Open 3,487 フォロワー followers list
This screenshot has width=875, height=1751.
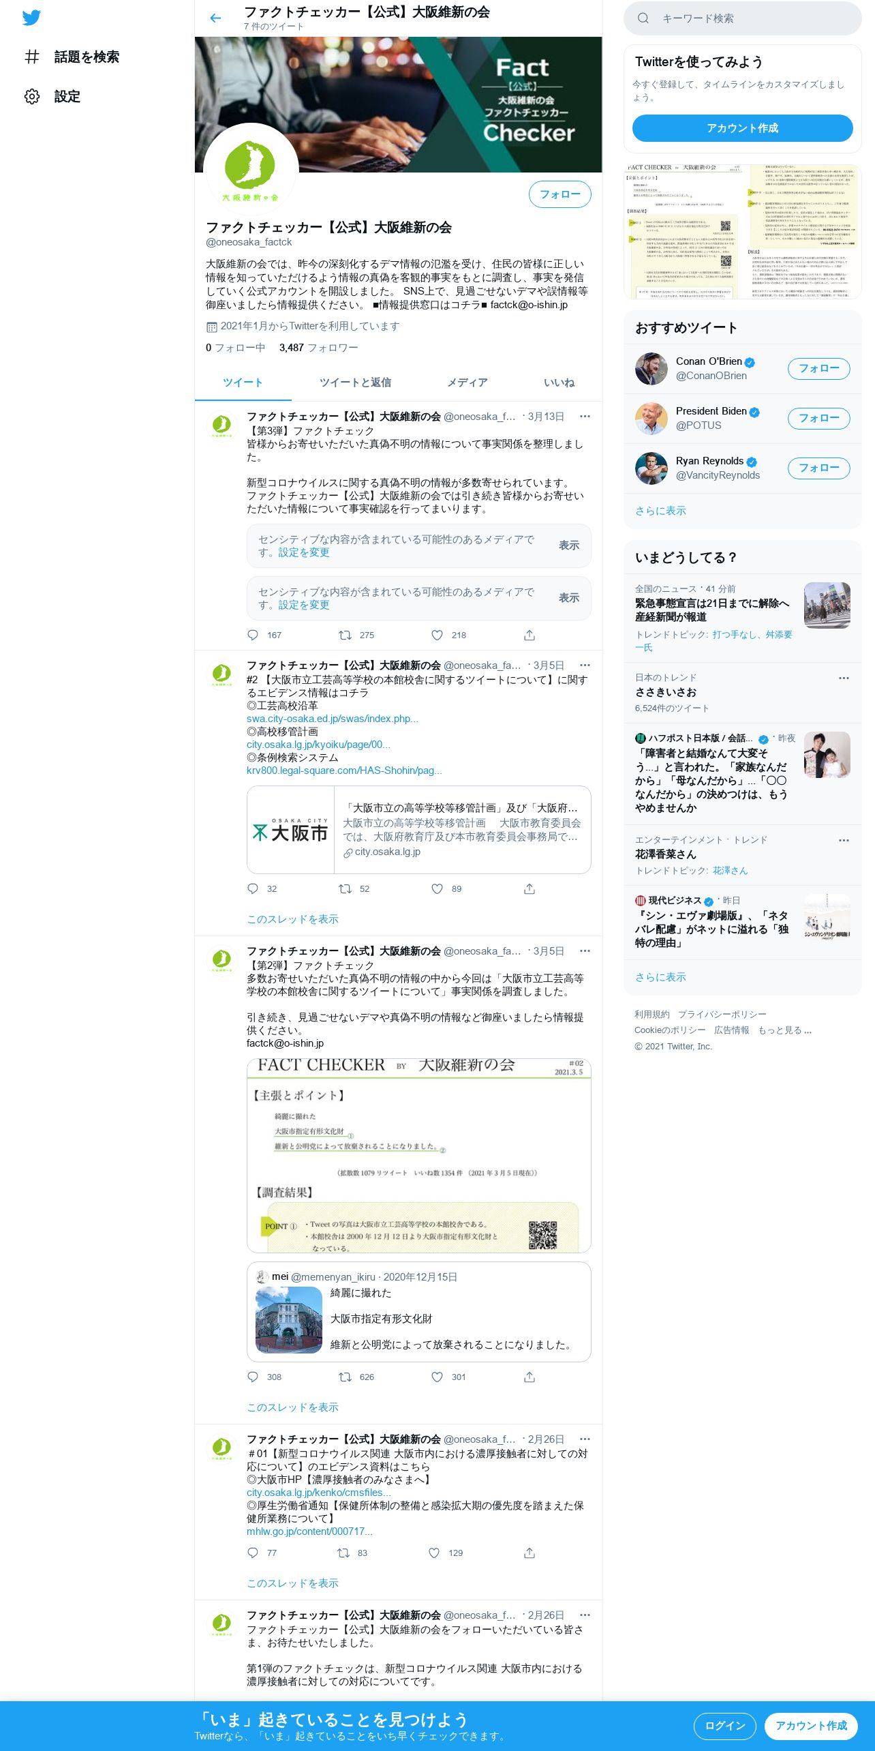(x=318, y=348)
